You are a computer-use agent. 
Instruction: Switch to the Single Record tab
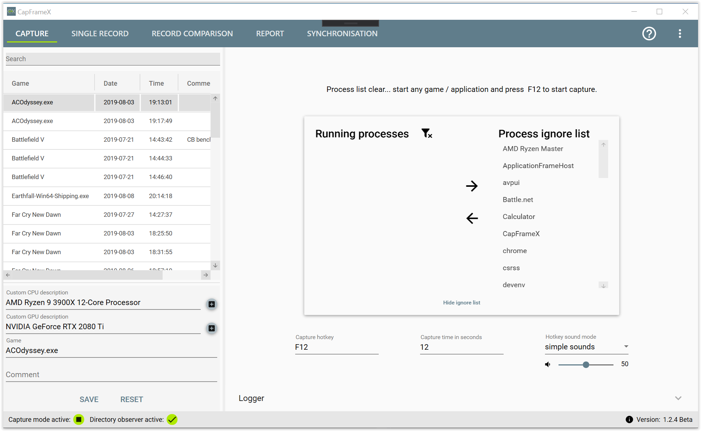(x=100, y=34)
